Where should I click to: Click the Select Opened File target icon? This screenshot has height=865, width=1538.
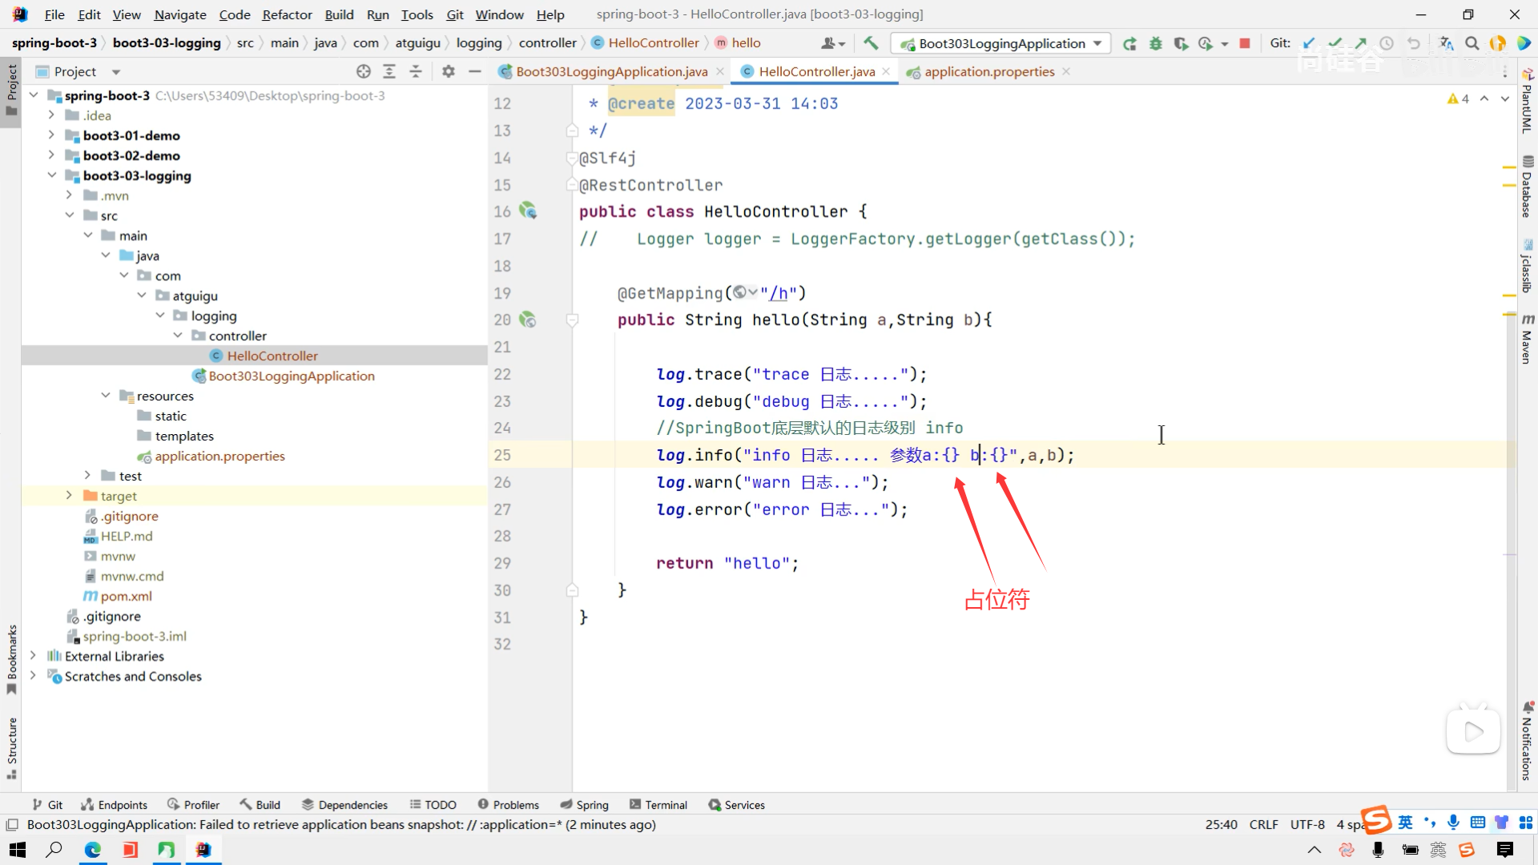coord(364,71)
